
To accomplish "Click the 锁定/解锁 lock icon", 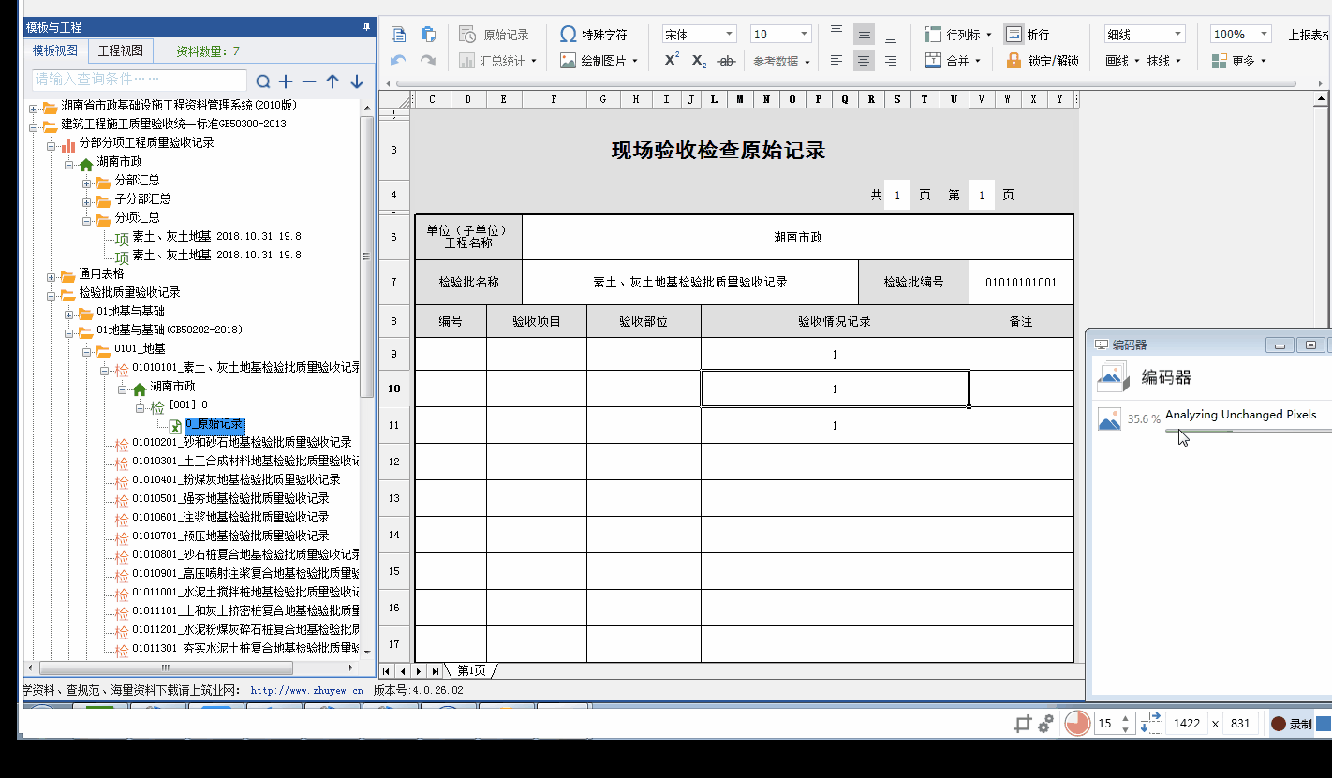I will (1014, 61).
